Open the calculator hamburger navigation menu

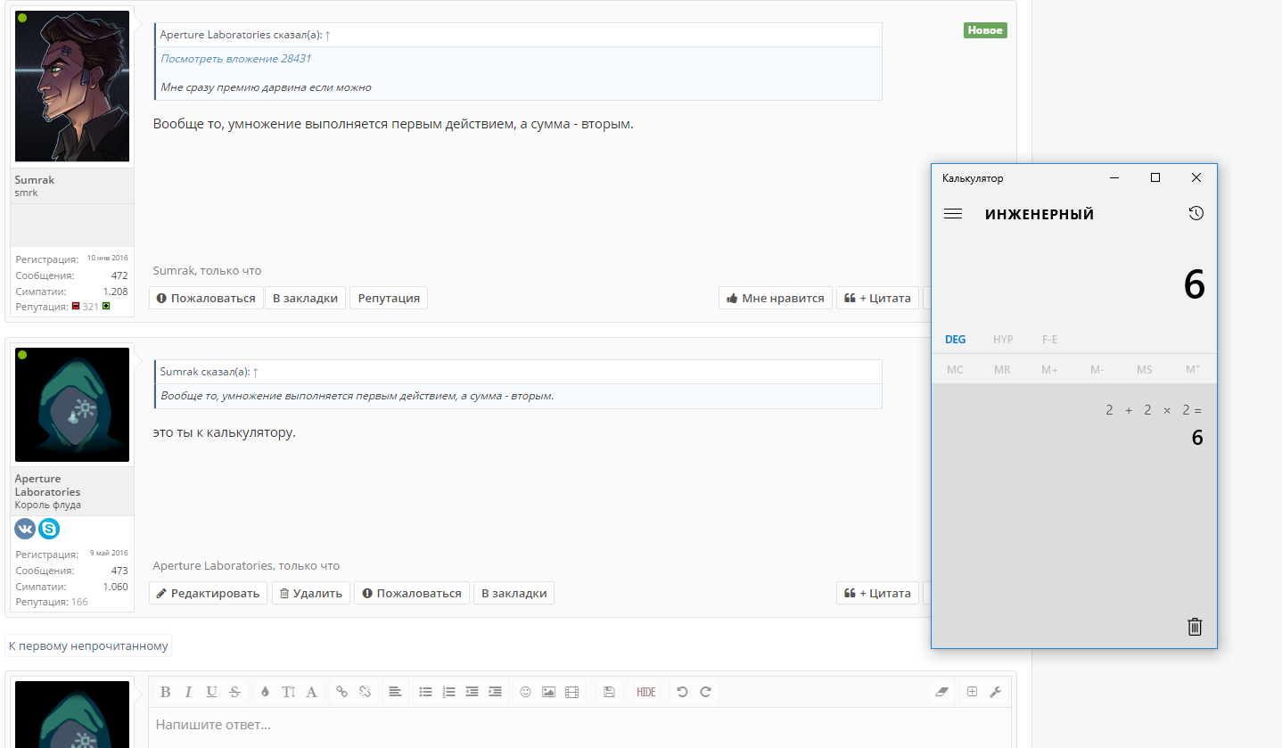[953, 214]
